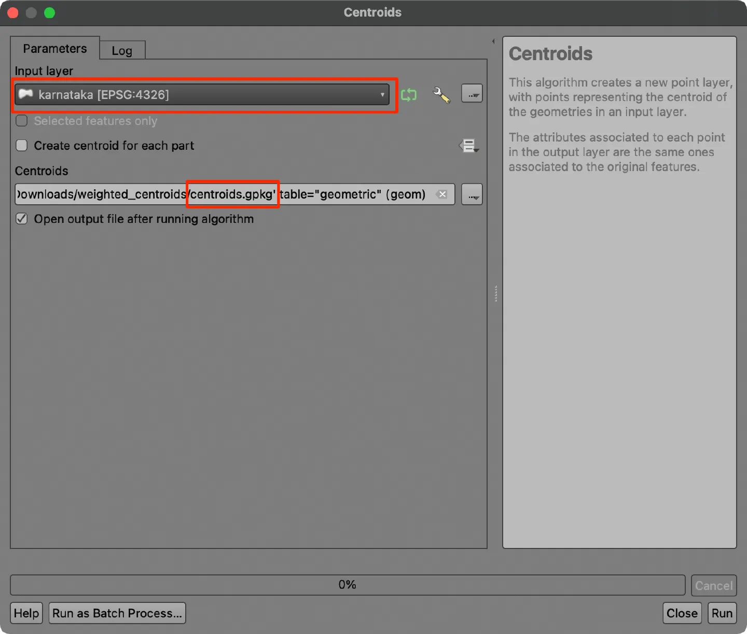Image resolution: width=747 pixels, height=634 pixels.
Task: Clear the Centroids output path
Action: click(x=442, y=194)
